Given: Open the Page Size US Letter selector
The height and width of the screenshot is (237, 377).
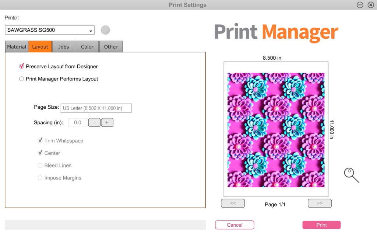Looking at the screenshot, I should pyautogui.click(x=96, y=108).
